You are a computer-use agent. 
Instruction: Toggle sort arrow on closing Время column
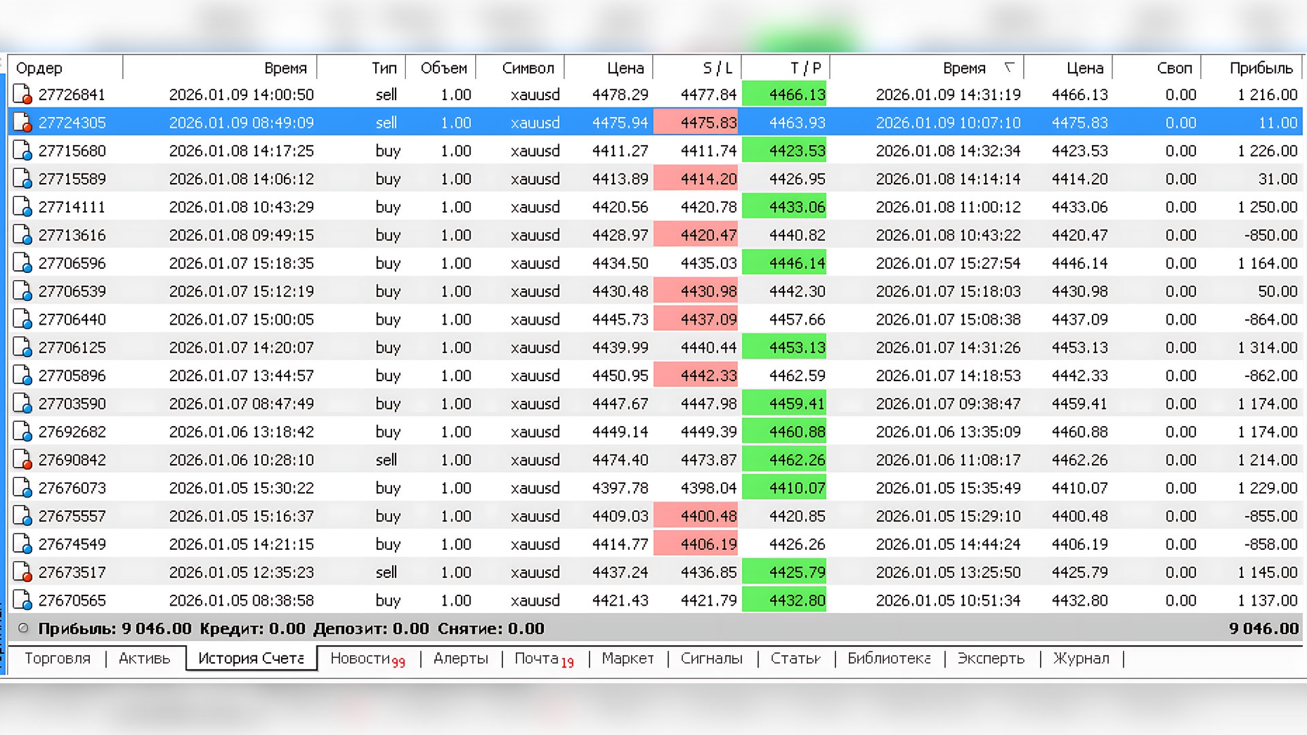1009,67
